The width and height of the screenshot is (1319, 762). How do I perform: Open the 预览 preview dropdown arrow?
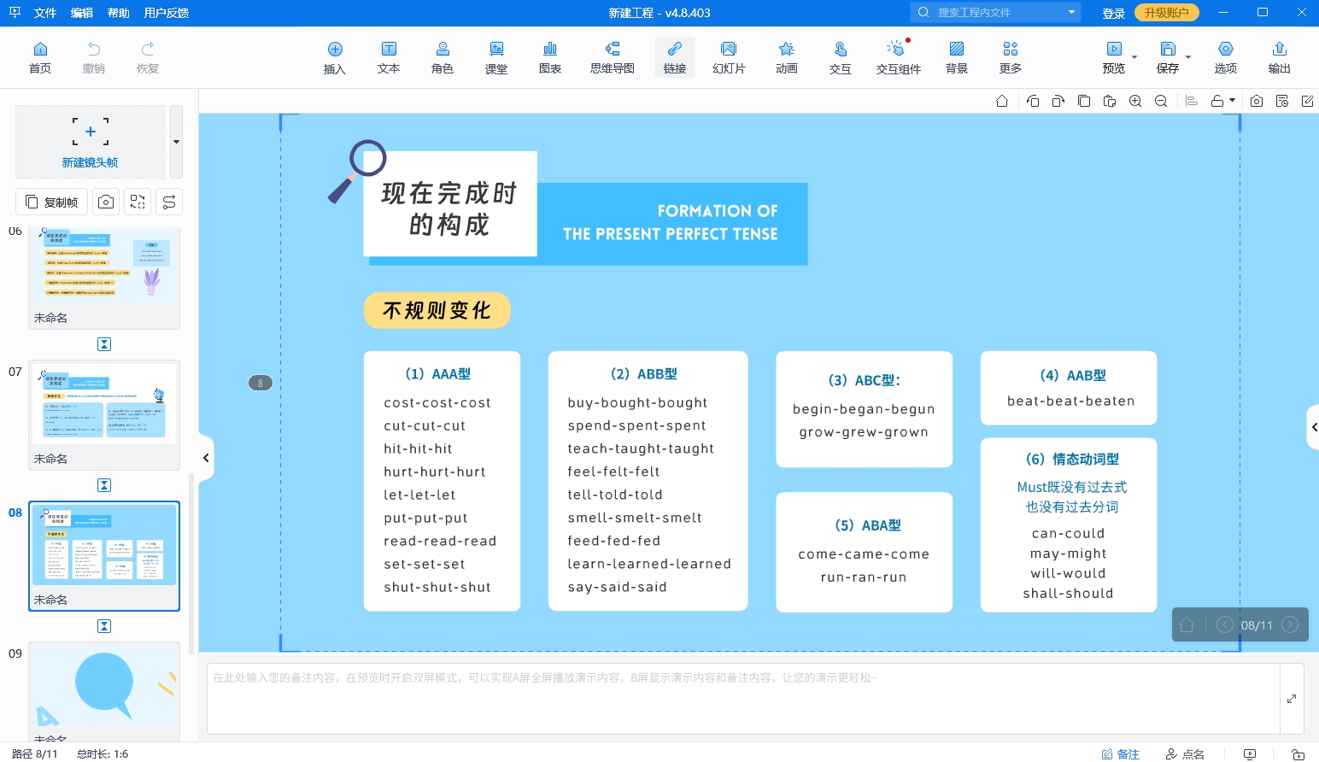pos(1134,57)
